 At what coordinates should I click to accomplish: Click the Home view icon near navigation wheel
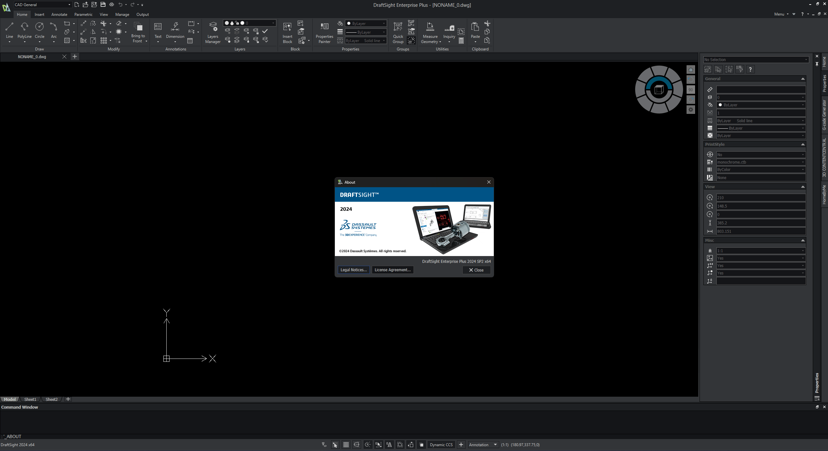tap(690, 70)
